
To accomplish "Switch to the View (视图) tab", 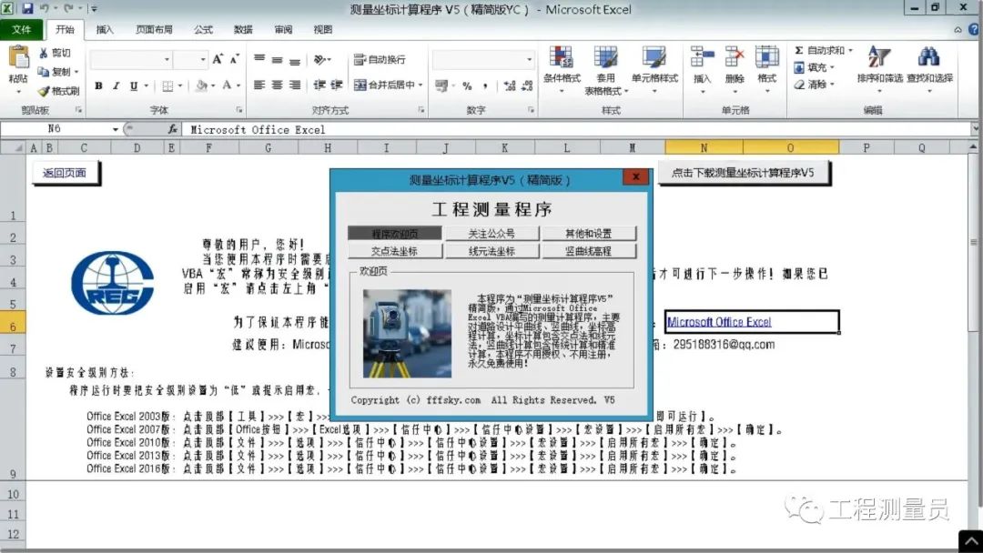I will (x=323, y=29).
